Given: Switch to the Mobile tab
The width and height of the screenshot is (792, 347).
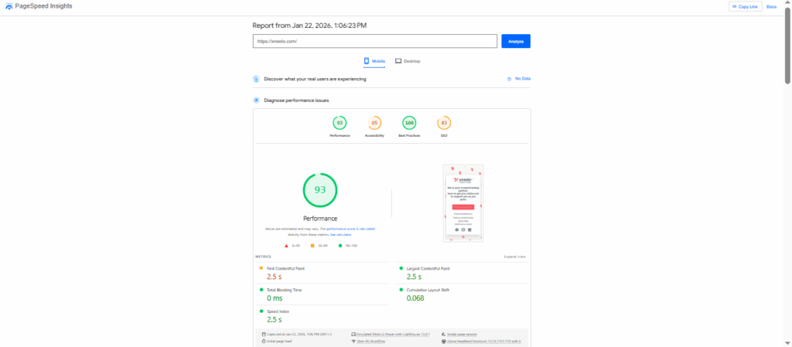Looking at the screenshot, I should tap(374, 61).
